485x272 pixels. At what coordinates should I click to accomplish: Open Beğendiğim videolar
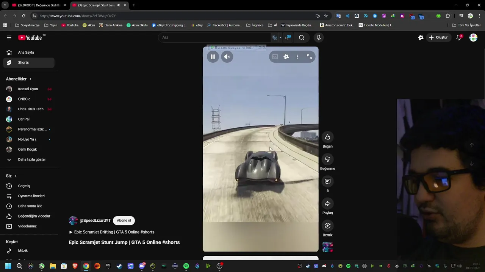coord(29,216)
